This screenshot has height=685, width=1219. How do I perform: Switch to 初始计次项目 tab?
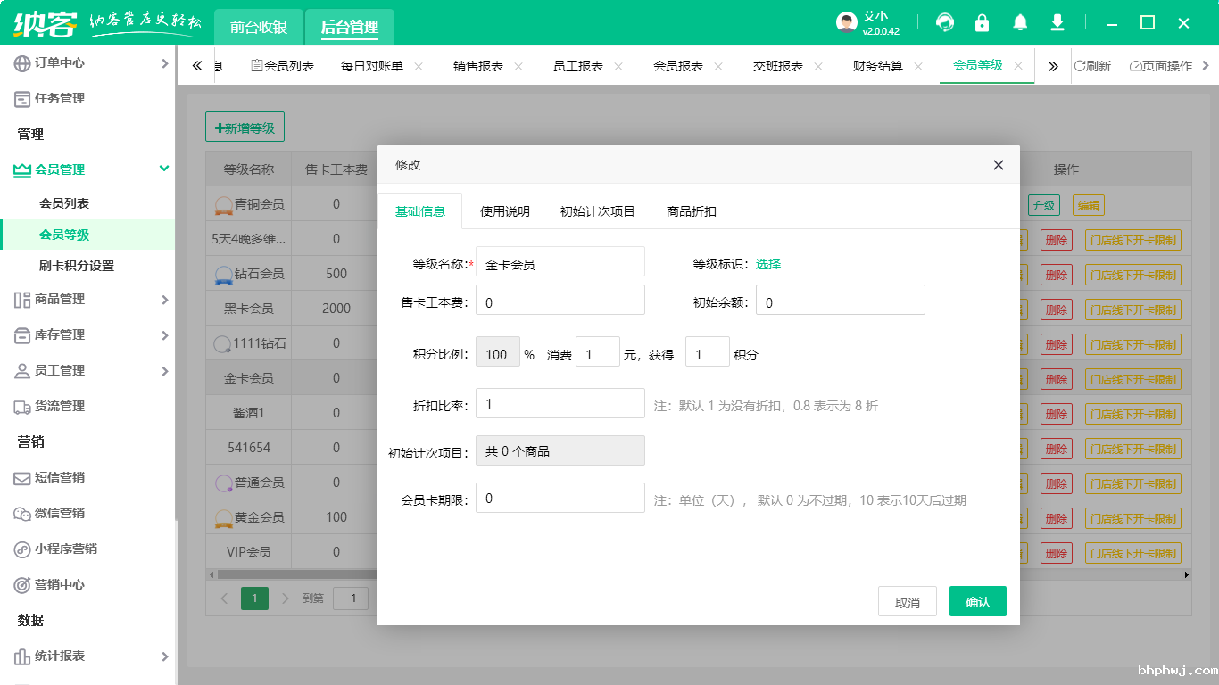pos(598,211)
